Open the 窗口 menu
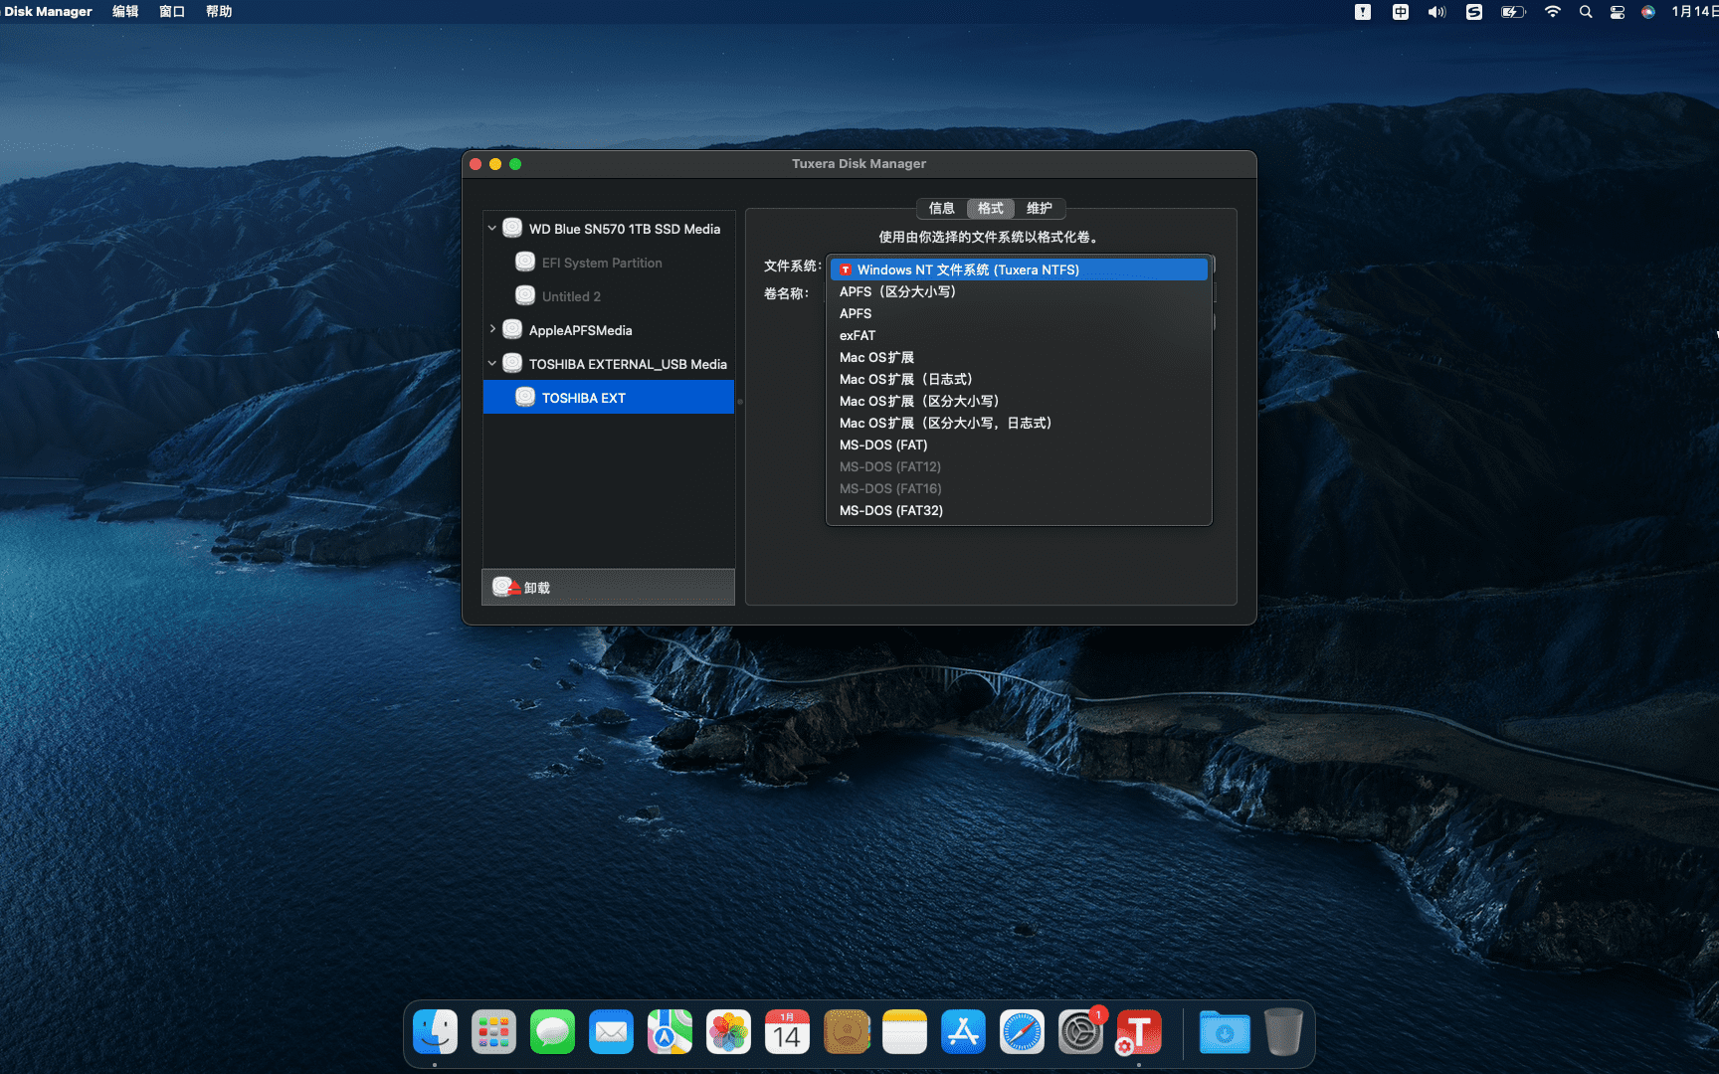Image resolution: width=1719 pixels, height=1074 pixels. [172, 11]
